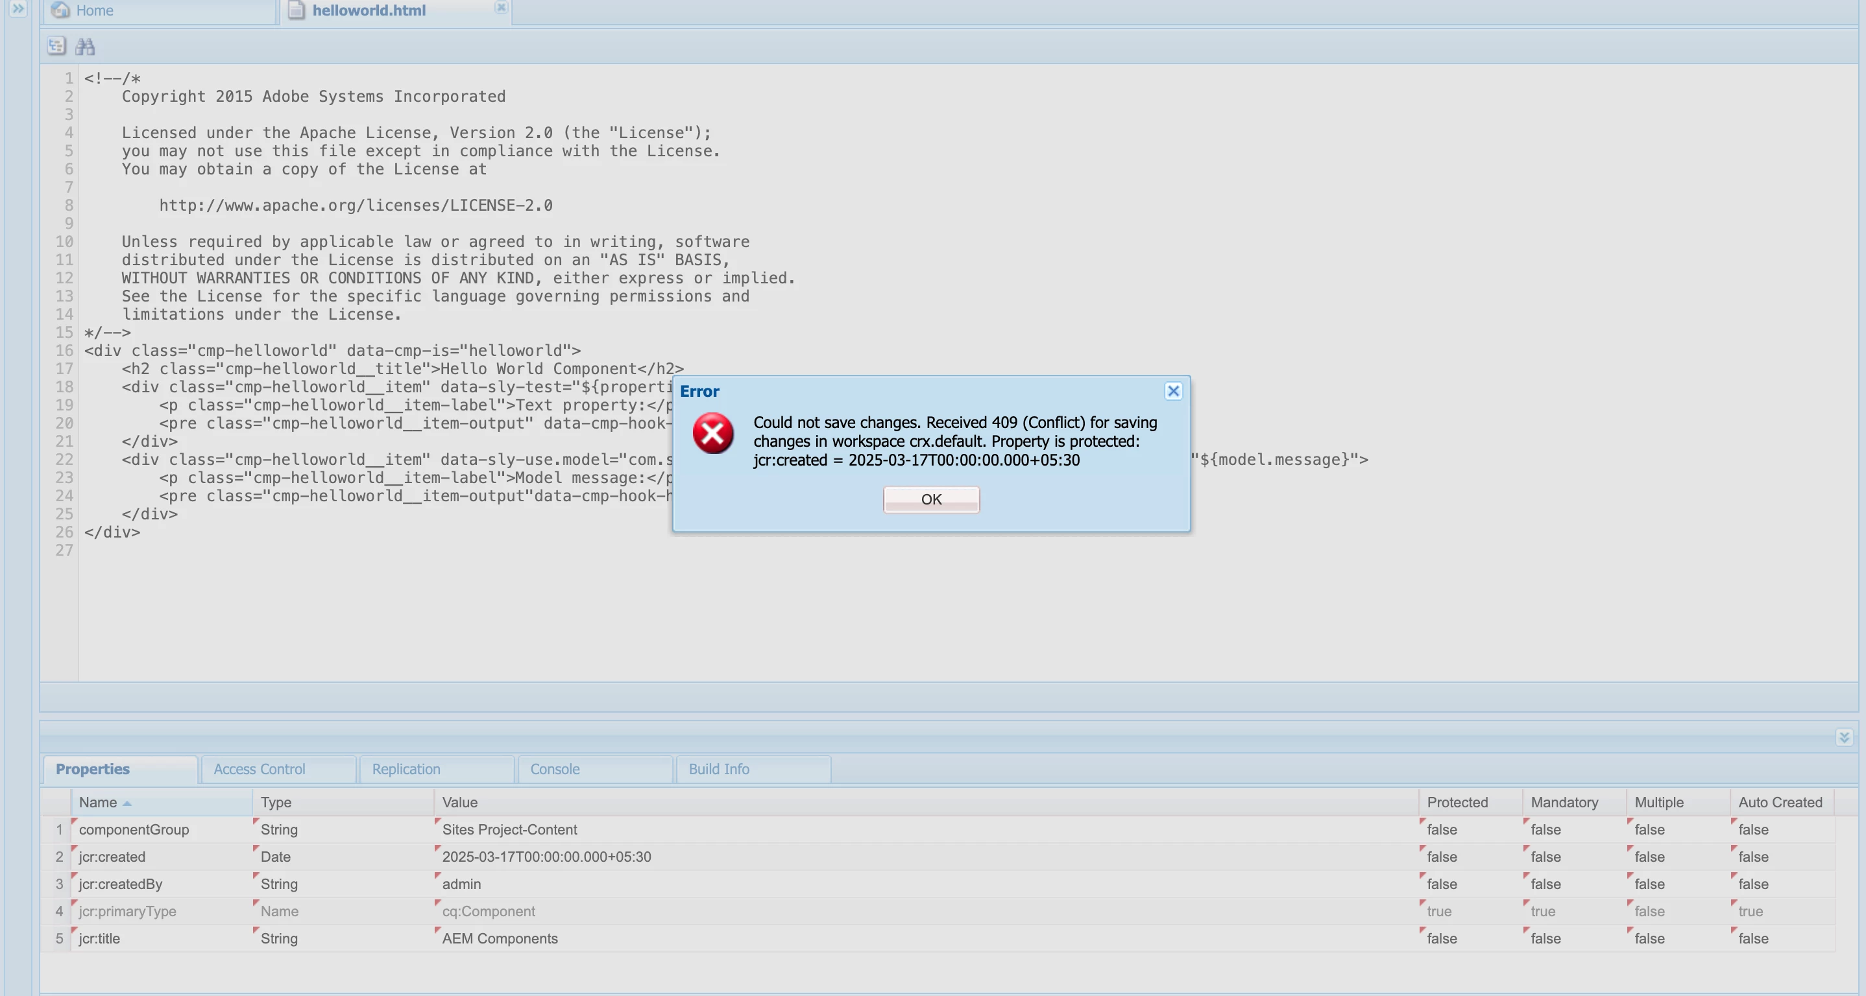
Task: Select the jcr:created property row
Action: click(x=112, y=857)
